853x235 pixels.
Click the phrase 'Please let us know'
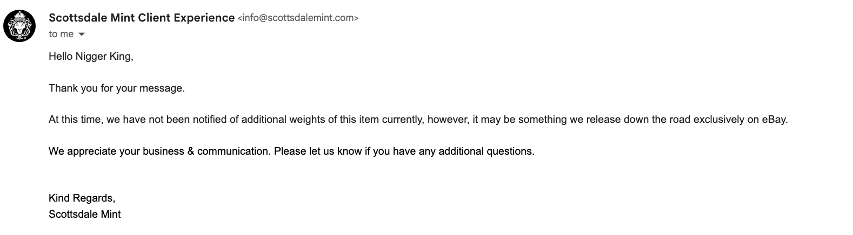coord(317,151)
